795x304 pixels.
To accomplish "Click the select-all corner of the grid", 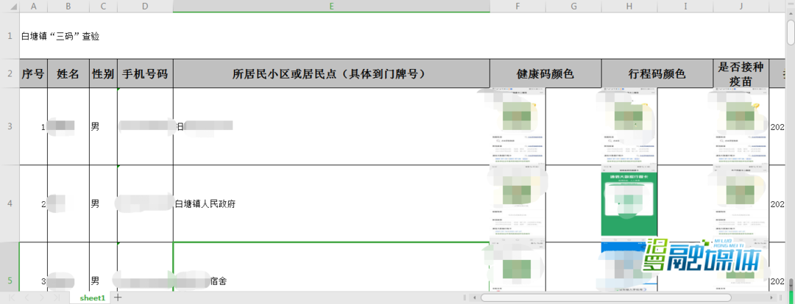I will (9, 6).
